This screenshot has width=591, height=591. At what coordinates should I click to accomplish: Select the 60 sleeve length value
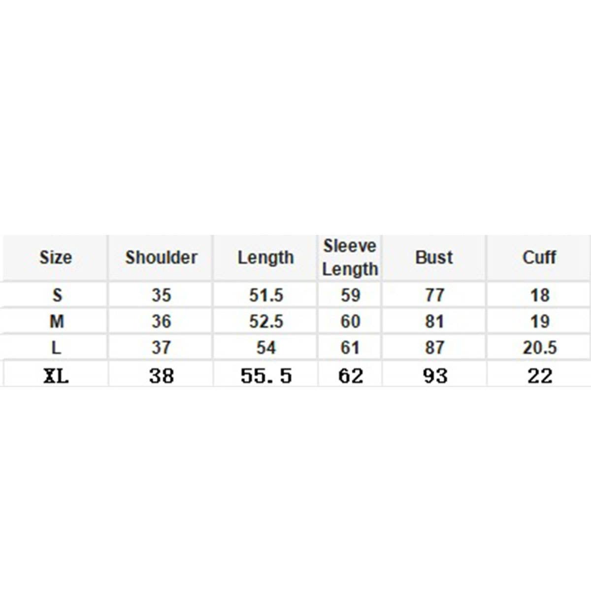point(350,321)
